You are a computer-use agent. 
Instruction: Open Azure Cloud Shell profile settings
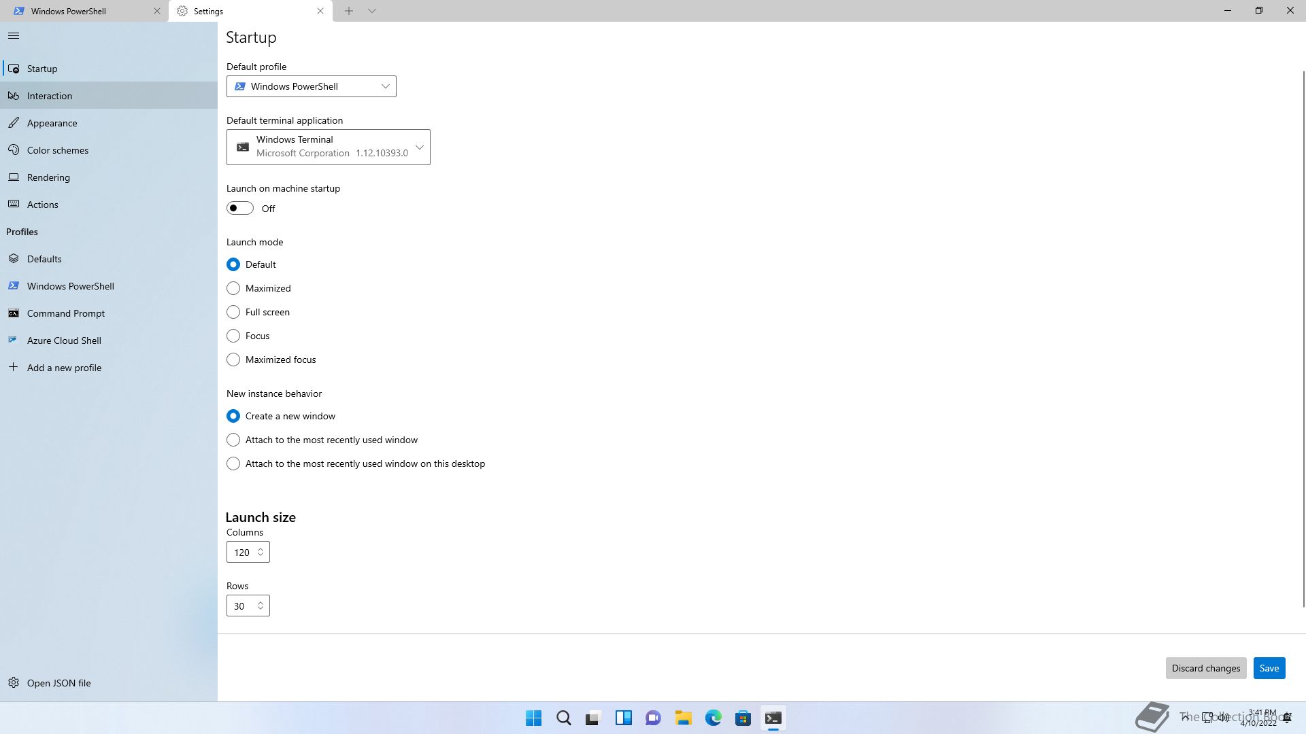click(109, 340)
